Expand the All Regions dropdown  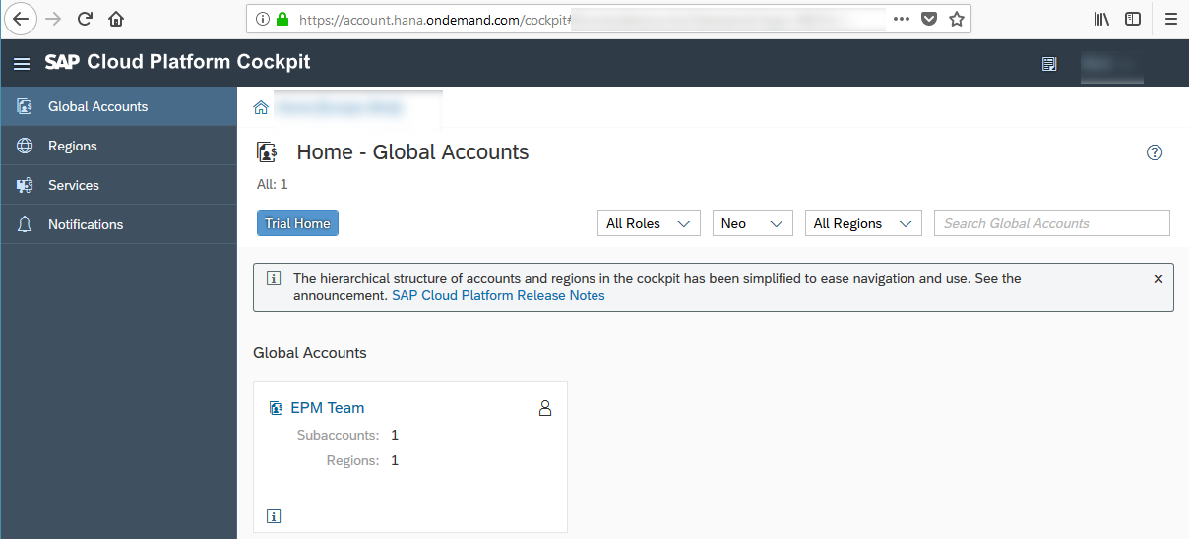tap(863, 223)
